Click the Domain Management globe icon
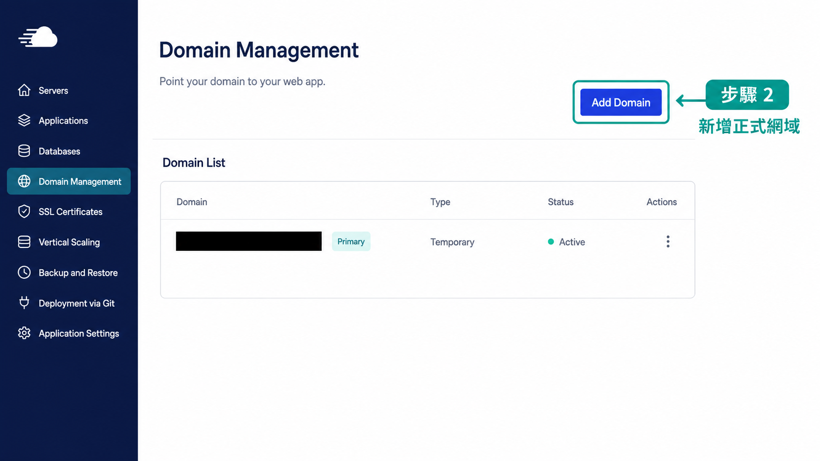Image resolution: width=820 pixels, height=461 pixels. pos(24,181)
